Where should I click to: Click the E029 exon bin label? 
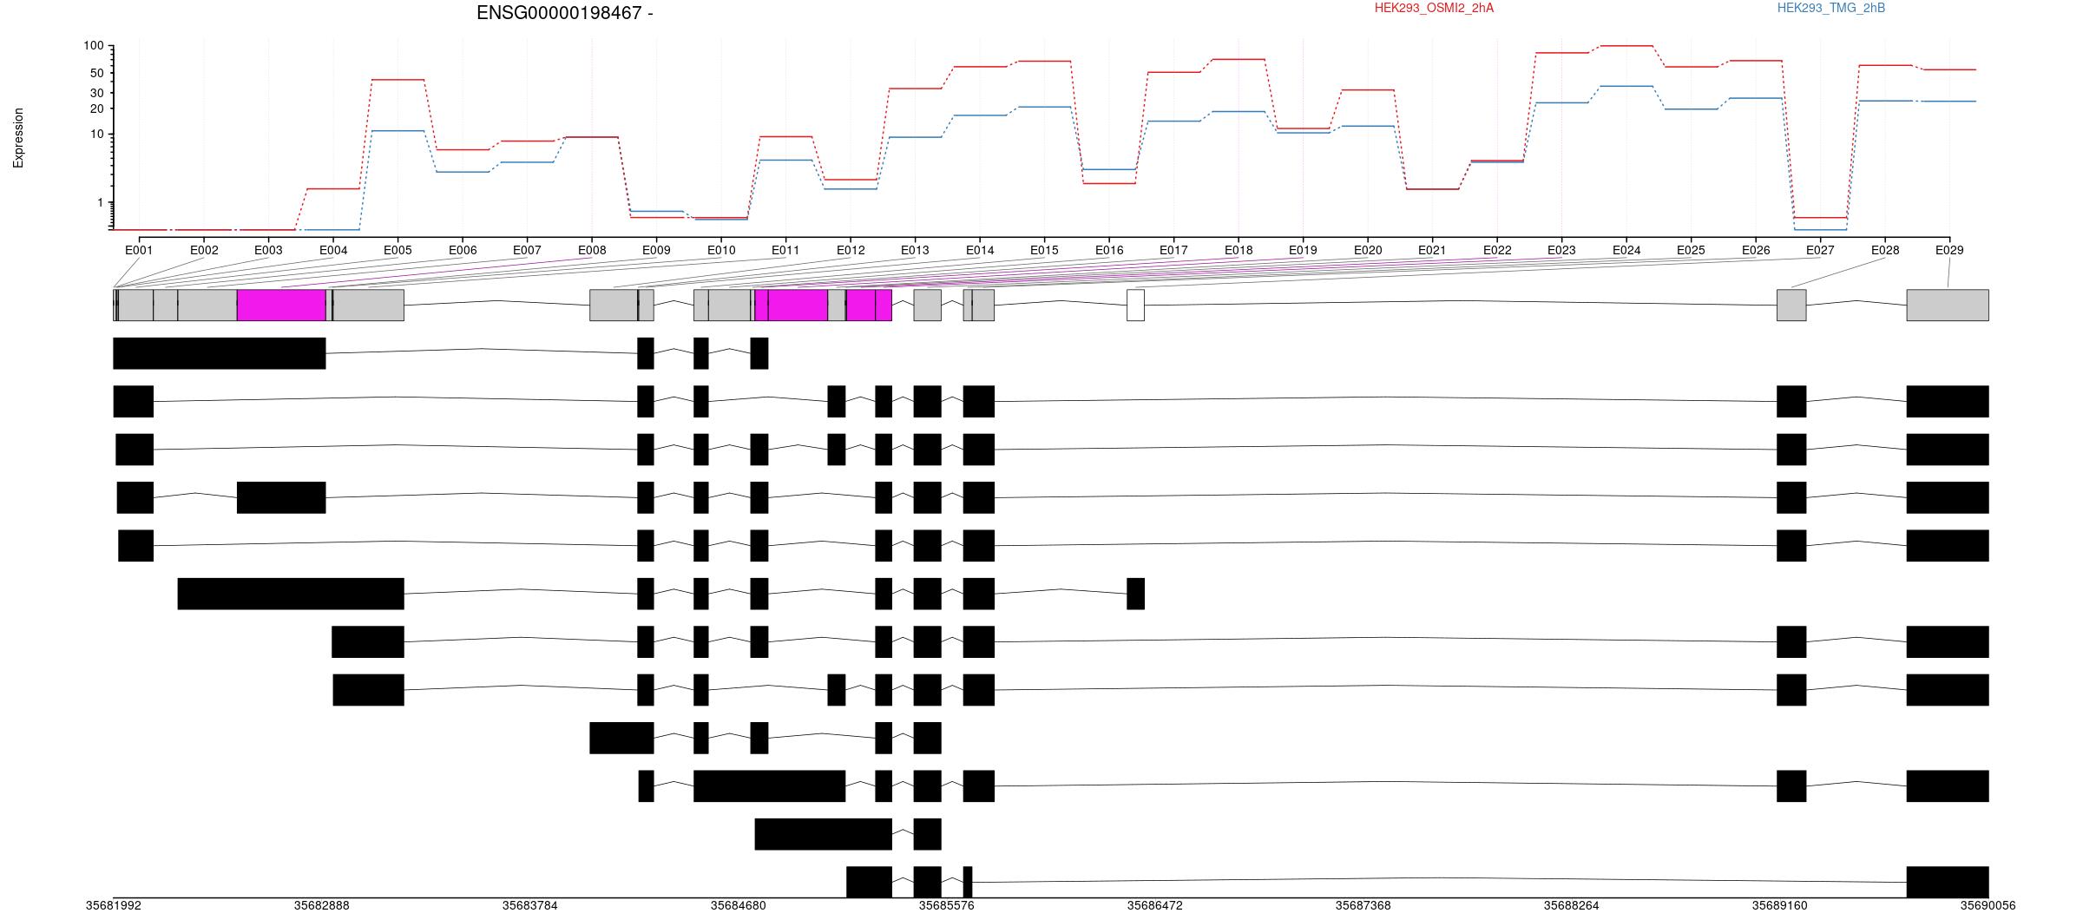pos(1949,250)
